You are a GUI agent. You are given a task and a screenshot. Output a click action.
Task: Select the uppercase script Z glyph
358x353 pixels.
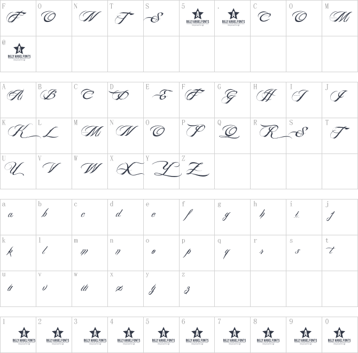[x=196, y=170]
